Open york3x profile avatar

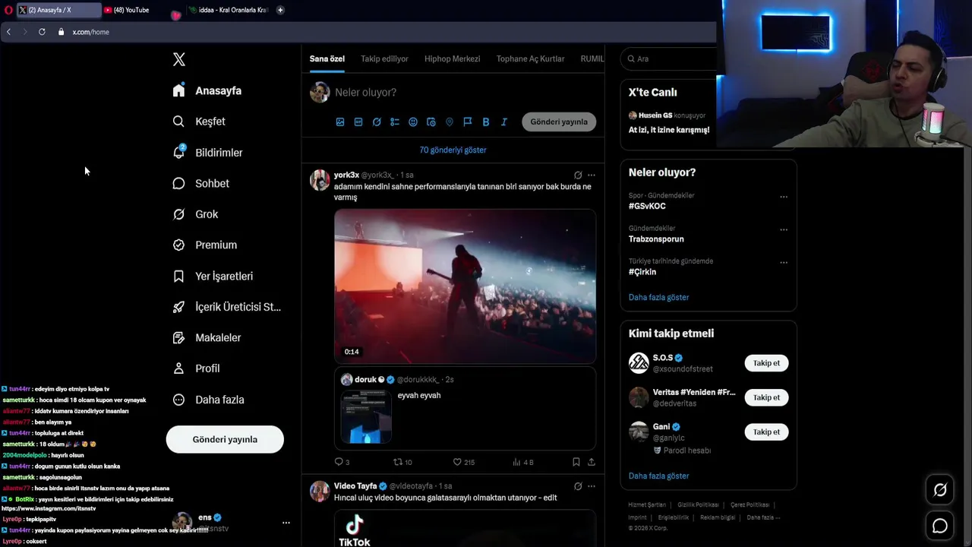(x=320, y=180)
